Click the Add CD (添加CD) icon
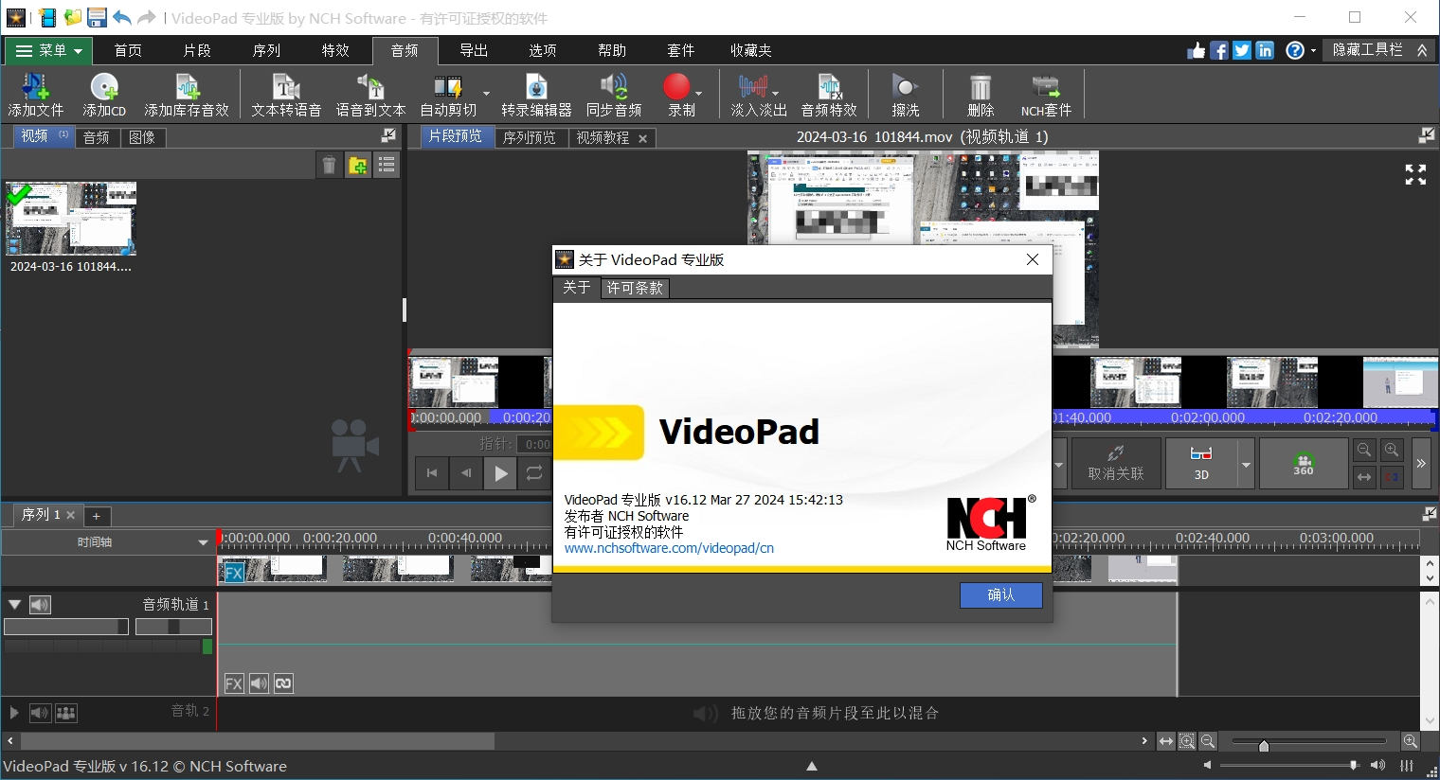This screenshot has height=780, width=1440. point(104,95)
